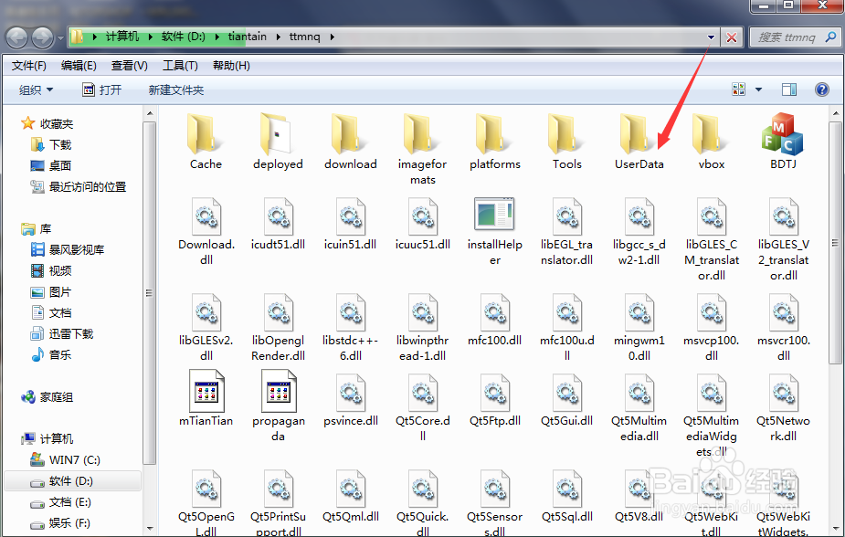
Task: Select the libOpenglRender.dll file
Action: (278, 328)
